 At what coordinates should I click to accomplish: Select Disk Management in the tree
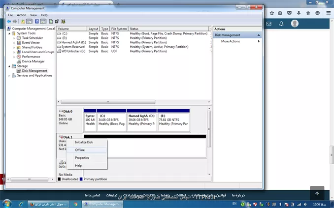coord(34,71)
